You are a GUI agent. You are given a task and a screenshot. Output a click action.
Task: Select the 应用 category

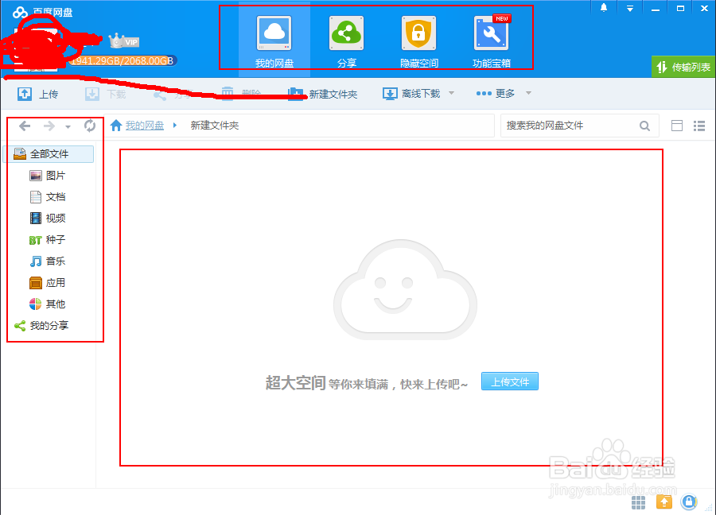click(48, 283)
